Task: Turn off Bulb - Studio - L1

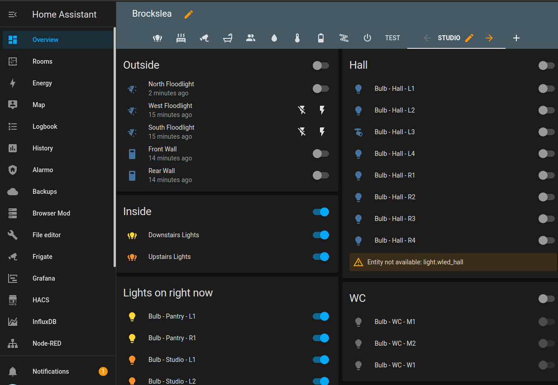Action: pyautogui.click(x=321, y=360)
